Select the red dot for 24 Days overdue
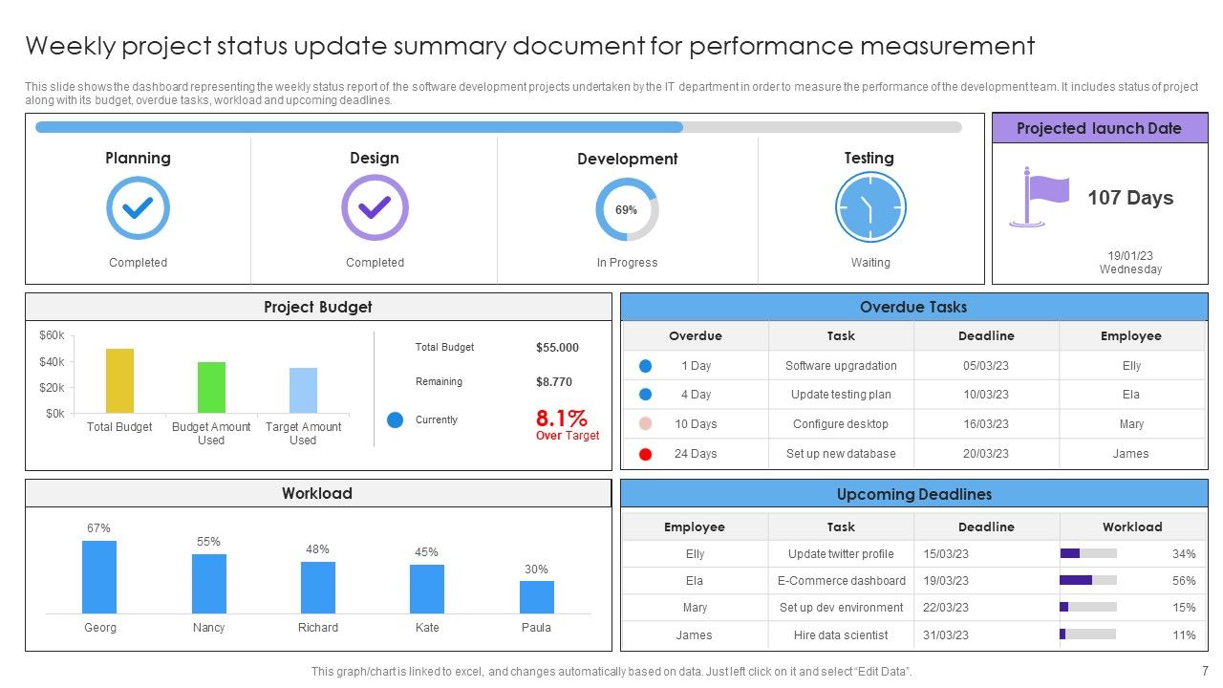This screenshot has height=688, width=1223. click(645, 454)
